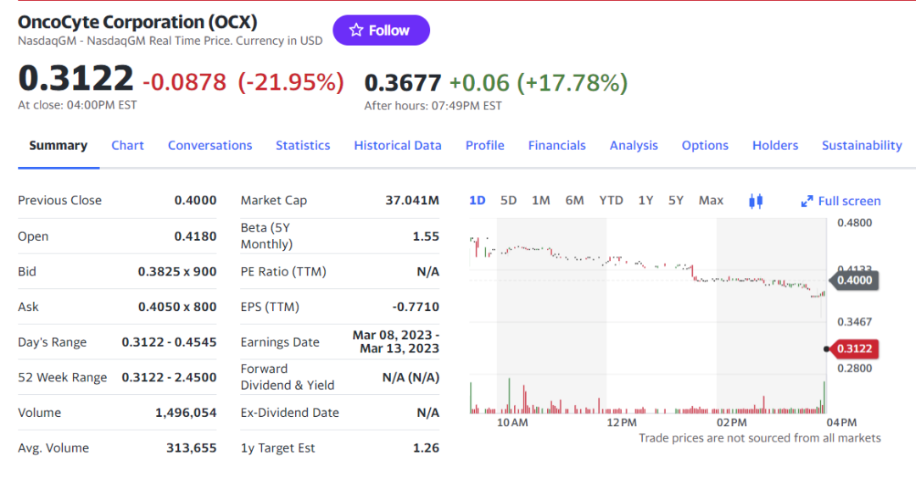Open the Conversations tab
The width and height of the screenshot is (916, 489).
[209, 145]
